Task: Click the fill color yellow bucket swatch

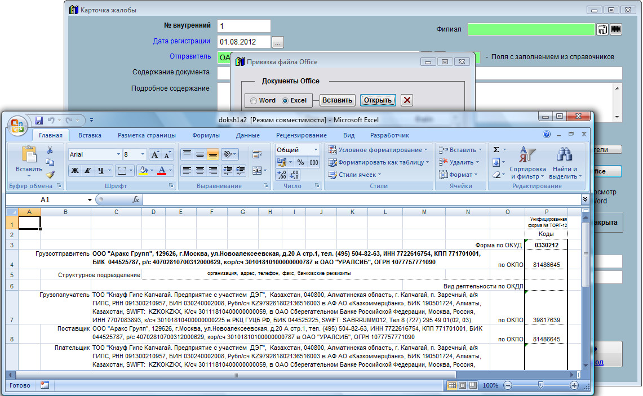Action: pyautogui.click(x=143, y=170)
